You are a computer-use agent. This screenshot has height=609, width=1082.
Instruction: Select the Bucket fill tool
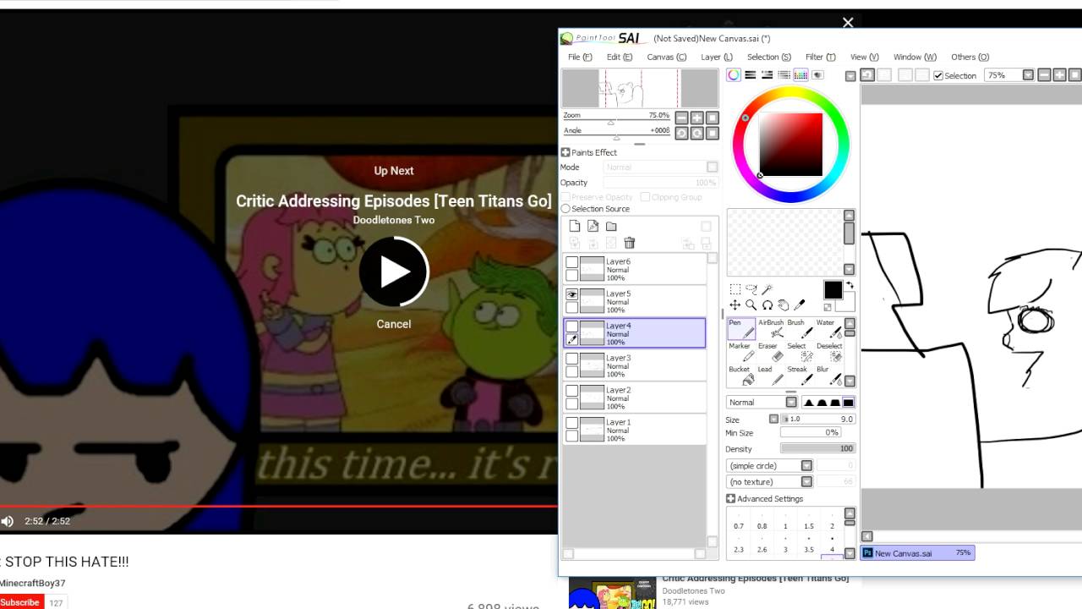point(741,375)
